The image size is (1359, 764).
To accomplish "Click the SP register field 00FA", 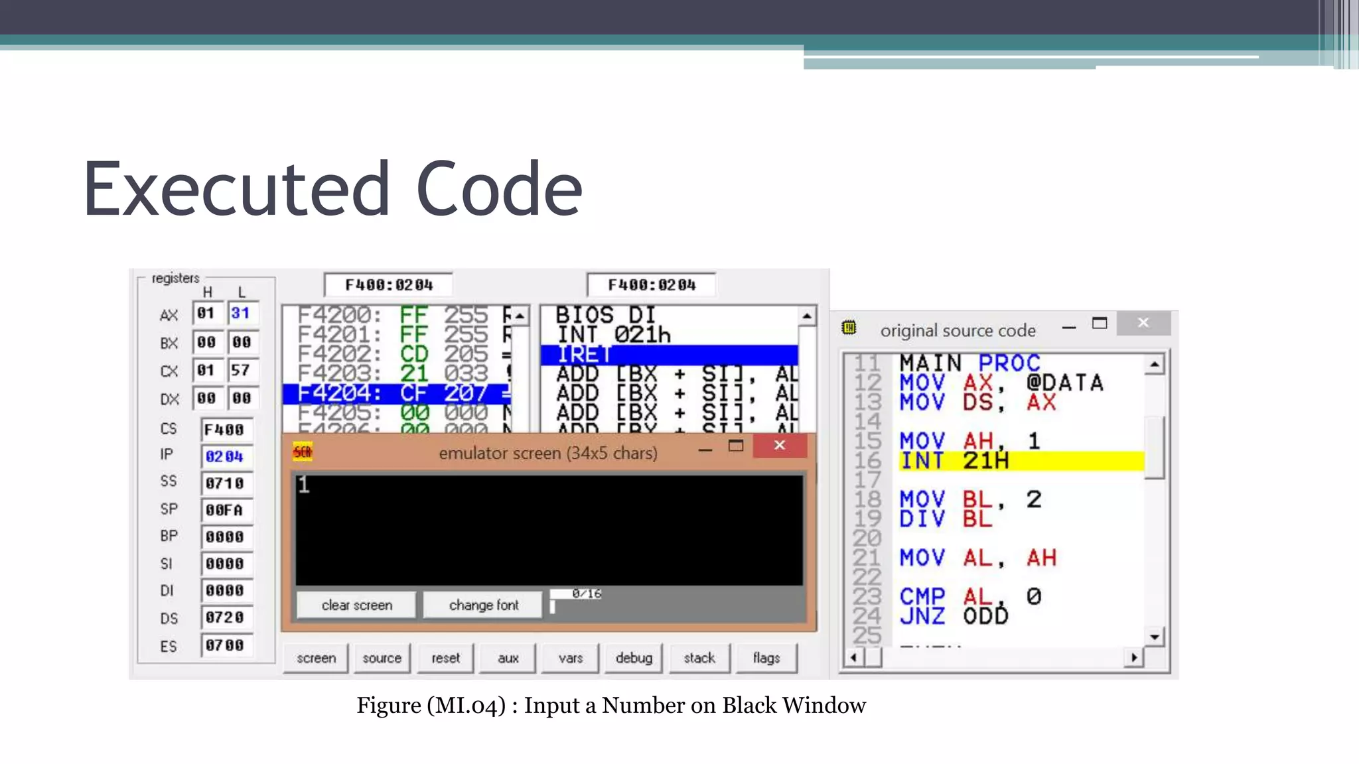I will pos(226,510).
